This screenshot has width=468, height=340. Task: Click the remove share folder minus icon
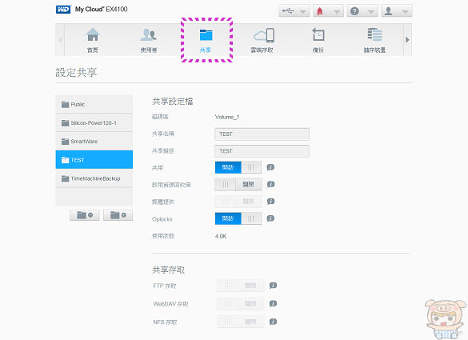pos(85,215)
